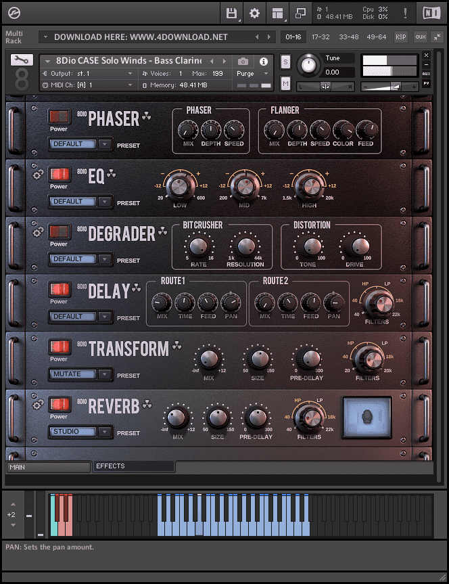Click the keyboard octave up arrow
449x584 pixels.
tap(13, 504)
